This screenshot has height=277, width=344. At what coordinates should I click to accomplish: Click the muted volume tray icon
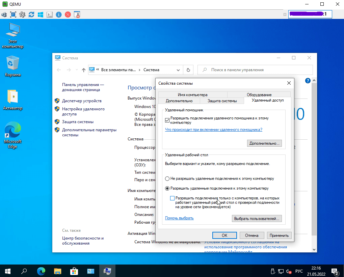(289, 271)
